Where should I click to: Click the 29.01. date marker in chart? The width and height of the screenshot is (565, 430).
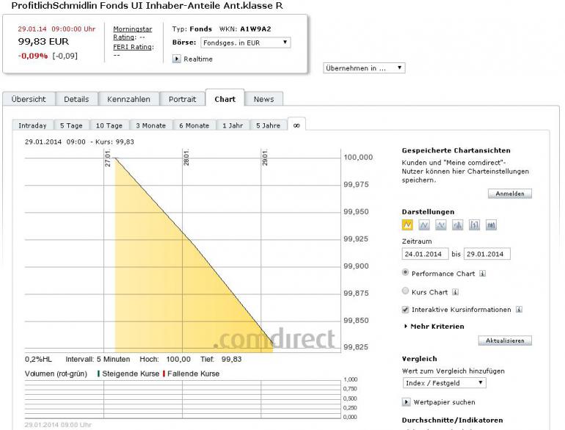[265, 158]
